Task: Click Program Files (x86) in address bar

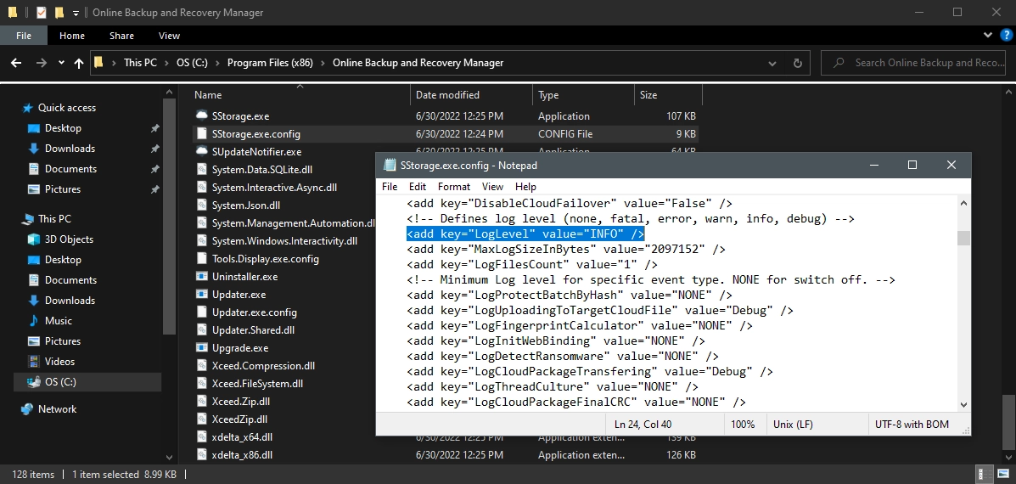Action: [x=270, y=63]
